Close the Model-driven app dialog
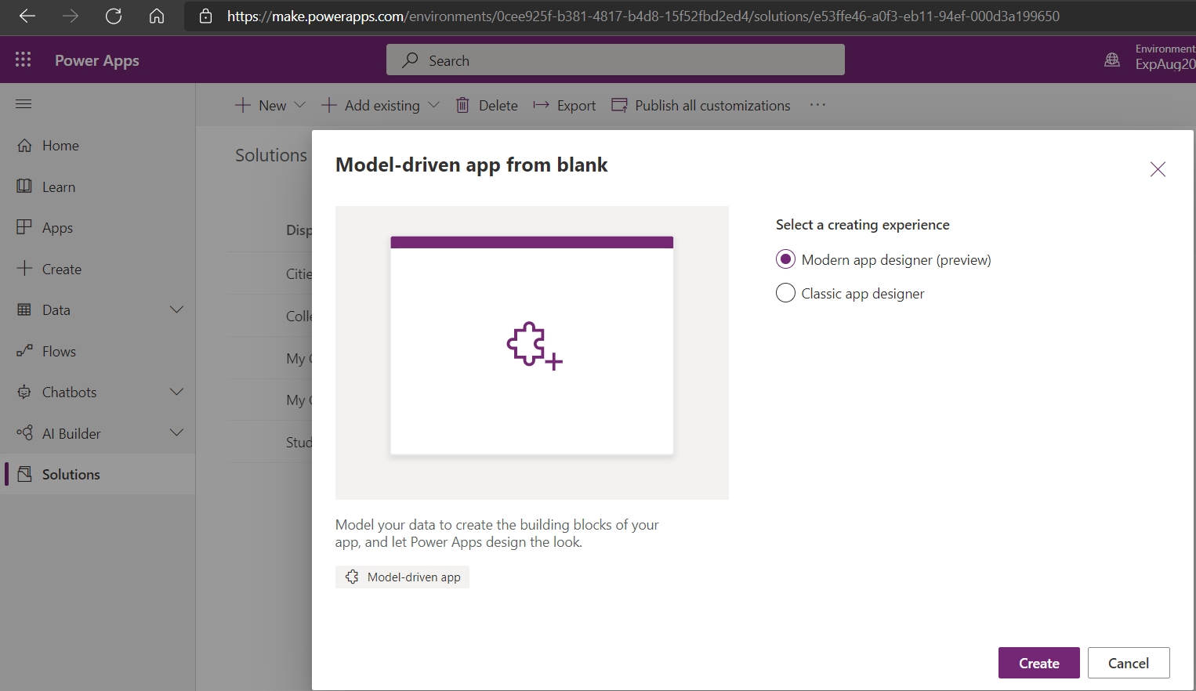1196x691 pixels. [x=1157, y=169]
